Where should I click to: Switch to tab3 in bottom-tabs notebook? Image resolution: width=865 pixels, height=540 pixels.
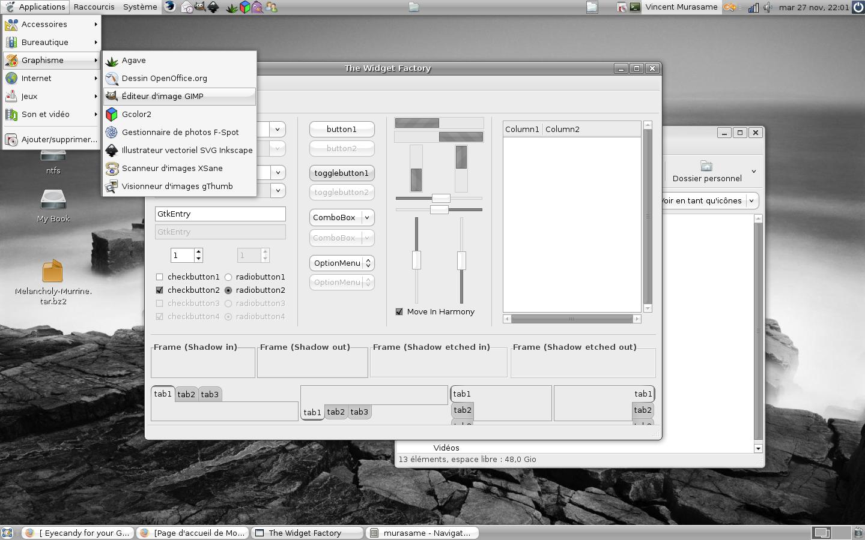click(x=359, y=412)
